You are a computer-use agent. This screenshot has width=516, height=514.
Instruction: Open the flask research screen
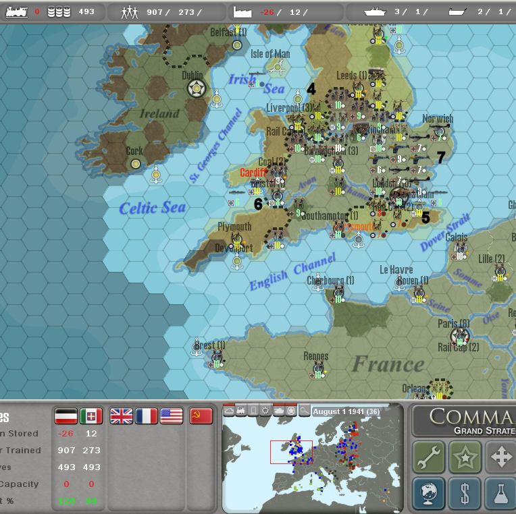pos(501,493)
